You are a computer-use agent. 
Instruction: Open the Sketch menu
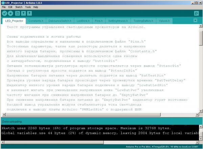[19, 7]
